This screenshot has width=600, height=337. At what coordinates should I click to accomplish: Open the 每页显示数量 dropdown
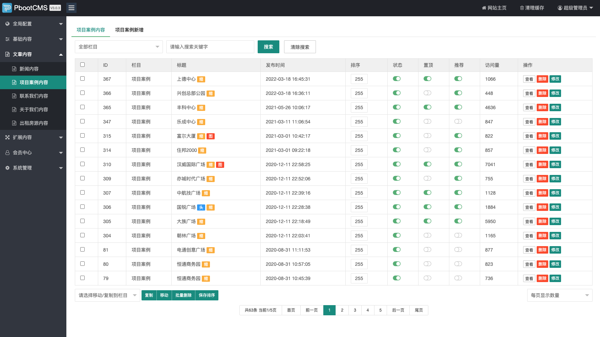click(x=560, y=295)
